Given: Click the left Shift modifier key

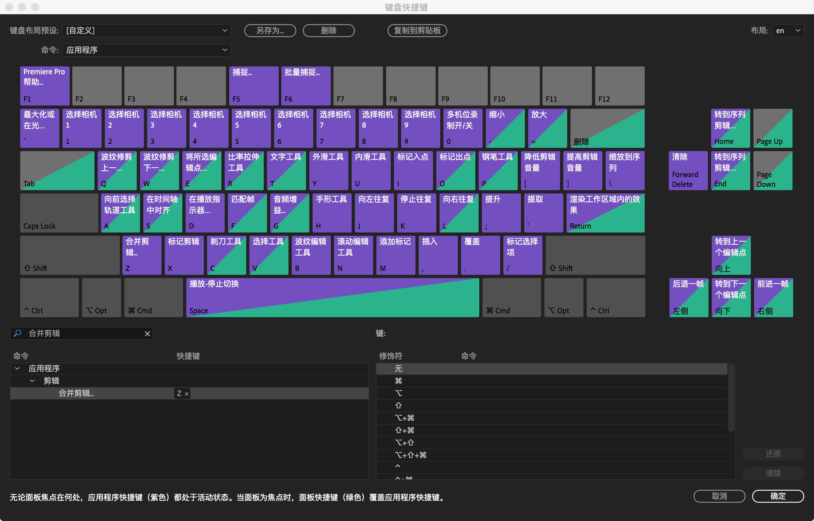Looking at the screenshot, I should click(70, 255).
